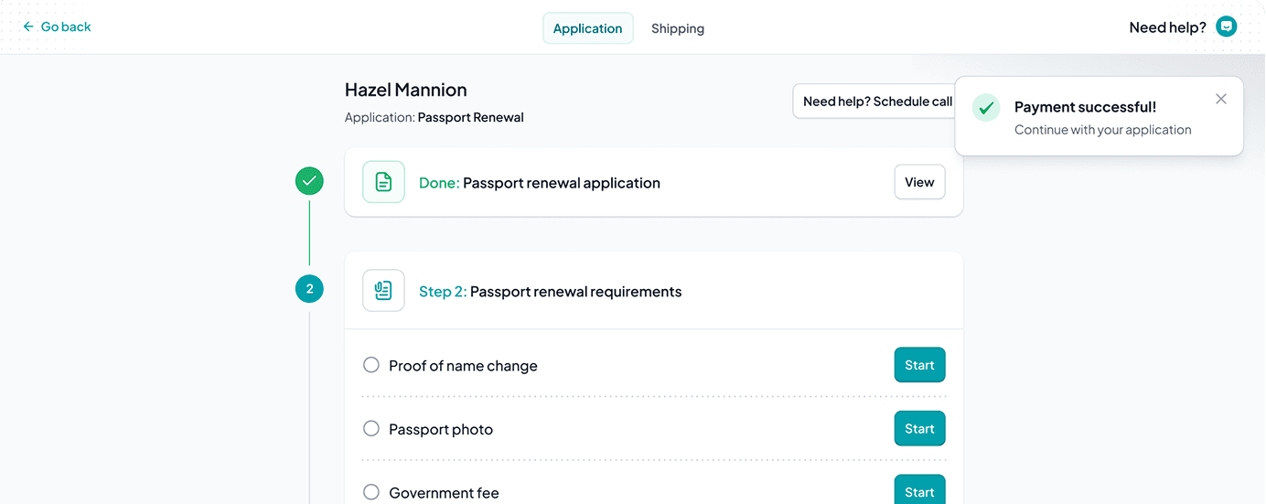Click the Payment successful! heading

click(x=1085, y=107)
